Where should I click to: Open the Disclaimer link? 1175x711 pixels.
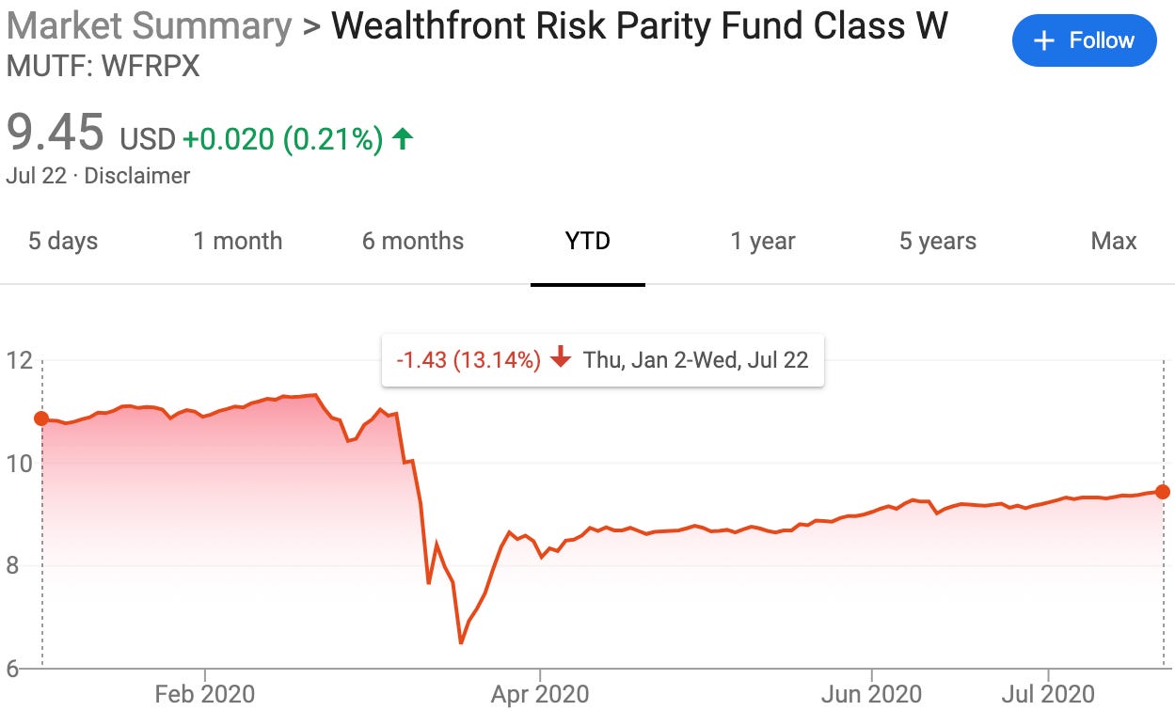[137, 176]
